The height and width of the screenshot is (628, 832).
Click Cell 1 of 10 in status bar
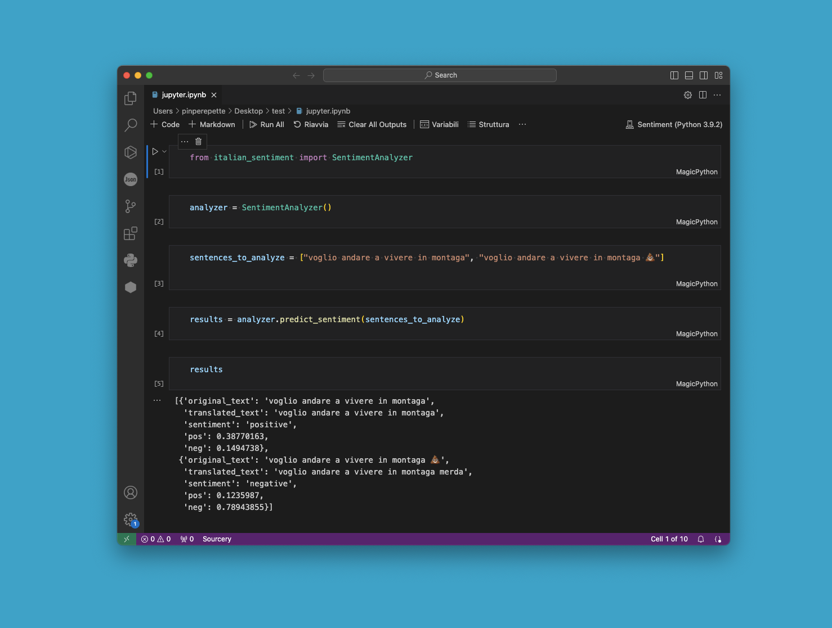(x=669, y=539)
